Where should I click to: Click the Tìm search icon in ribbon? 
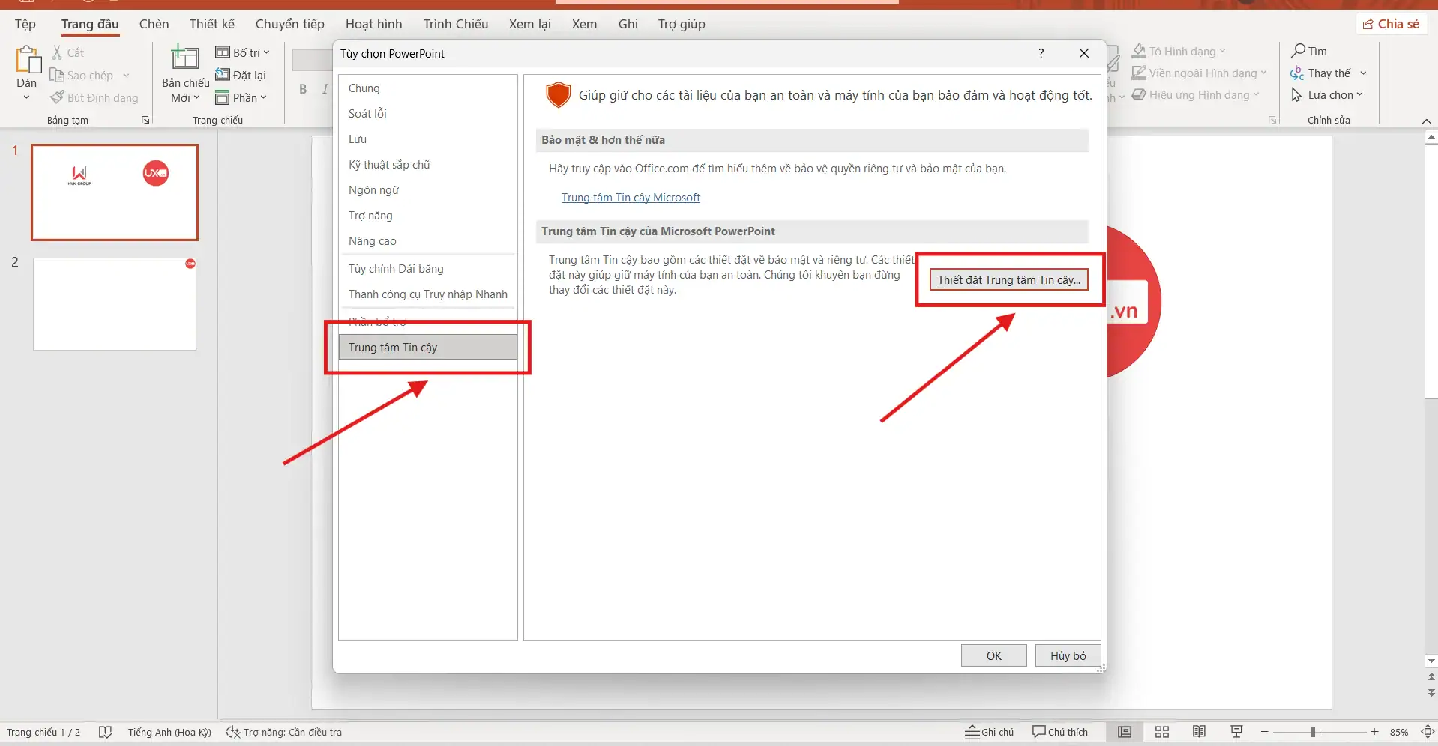(x=1298, y=51)
